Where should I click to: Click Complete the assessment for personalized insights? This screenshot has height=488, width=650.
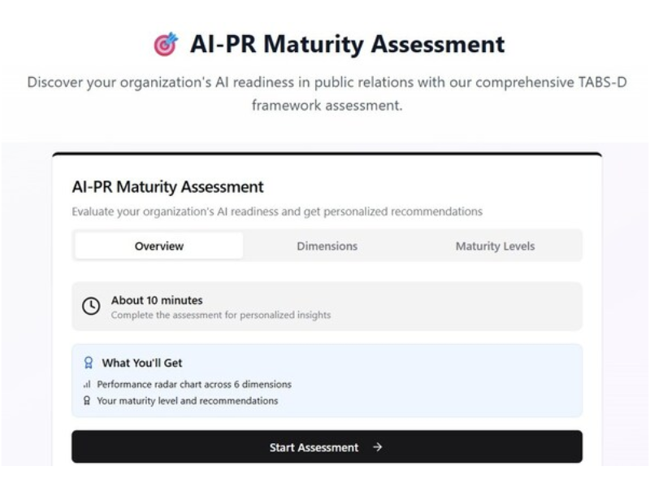[221, 315]
